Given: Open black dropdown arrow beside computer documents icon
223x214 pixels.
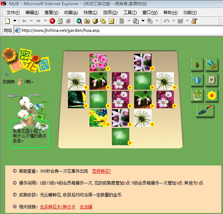Looking at the screenshot, I should 143,21.
